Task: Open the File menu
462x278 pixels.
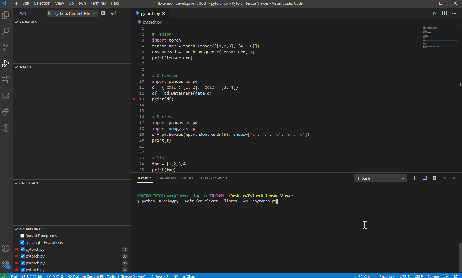Action: pos(15,3)
